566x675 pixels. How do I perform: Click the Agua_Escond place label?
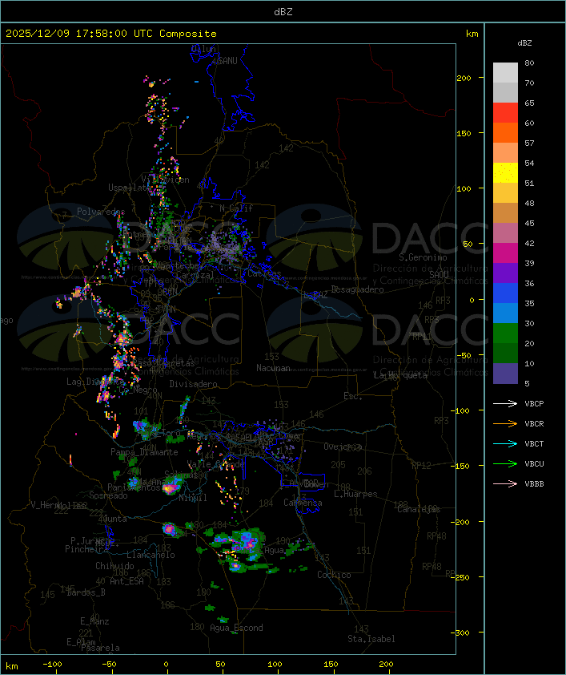[x=236, y=628]
